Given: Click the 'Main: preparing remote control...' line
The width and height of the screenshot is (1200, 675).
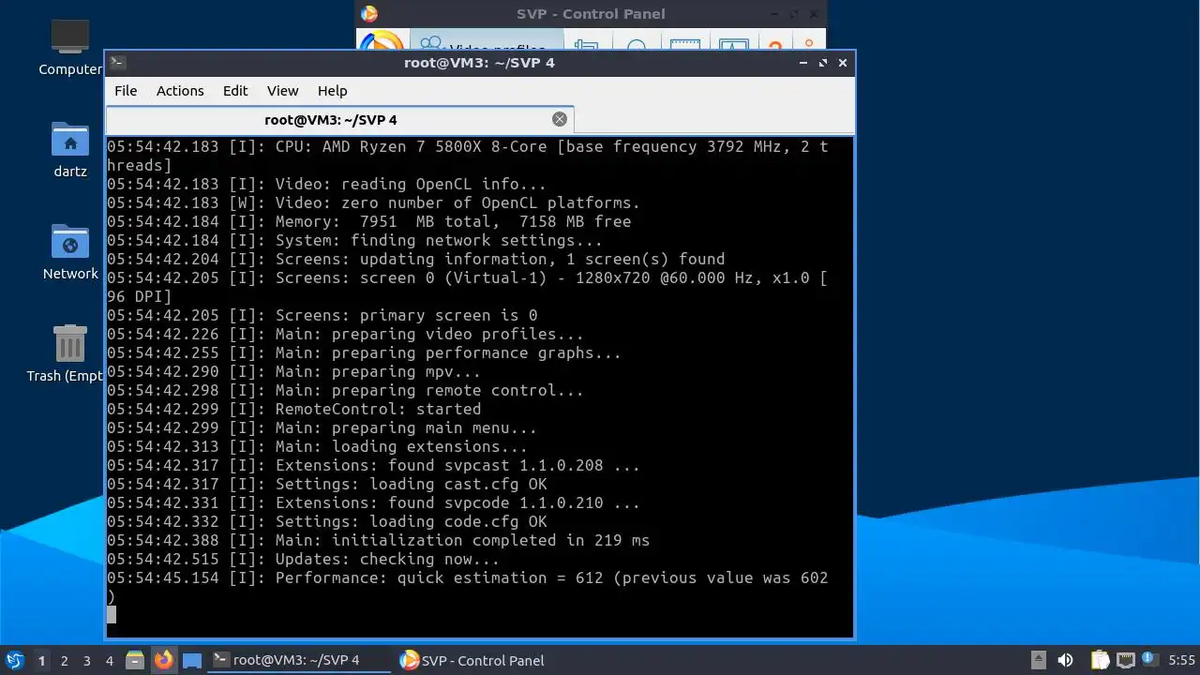Looking at the screenshot, I should click(345, 390).
